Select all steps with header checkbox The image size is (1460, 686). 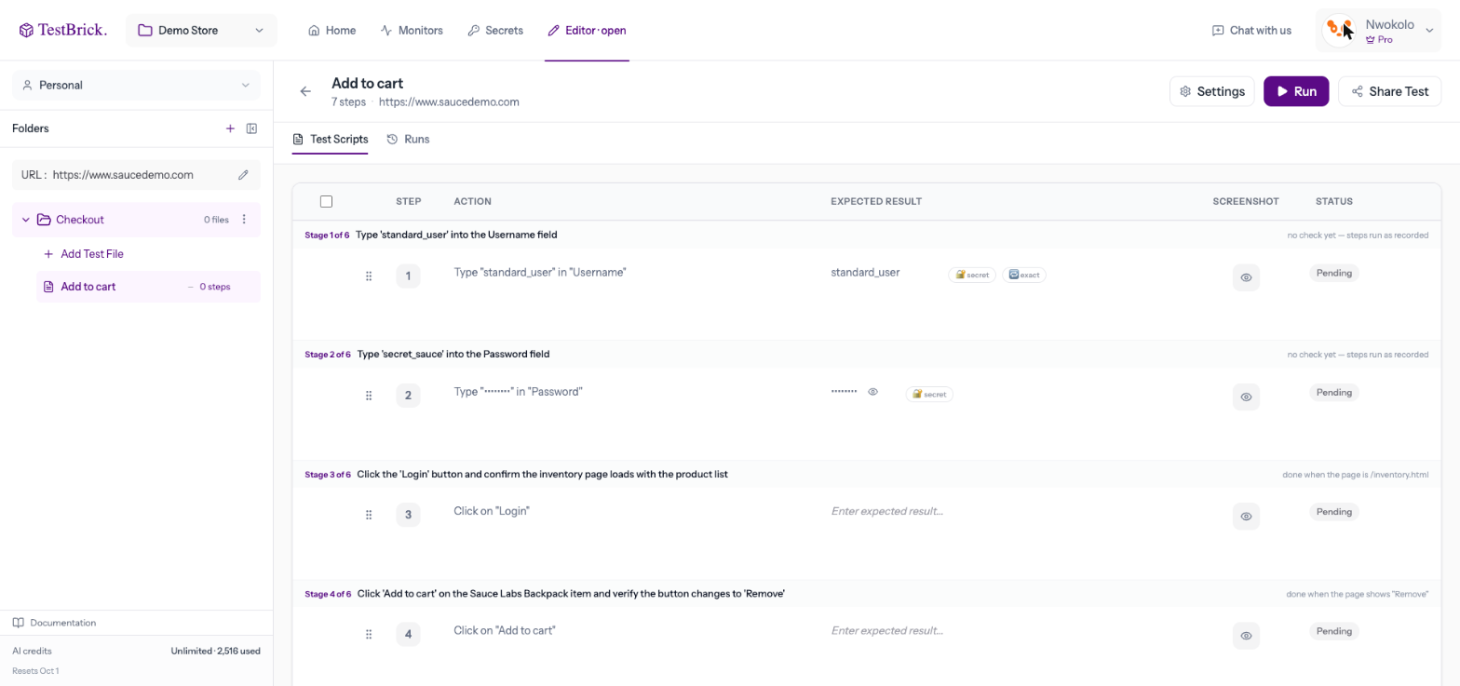(326, 201)
